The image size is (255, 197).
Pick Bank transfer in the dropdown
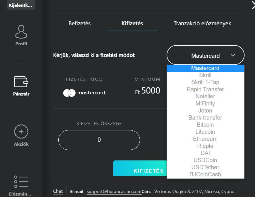point(205,118)
